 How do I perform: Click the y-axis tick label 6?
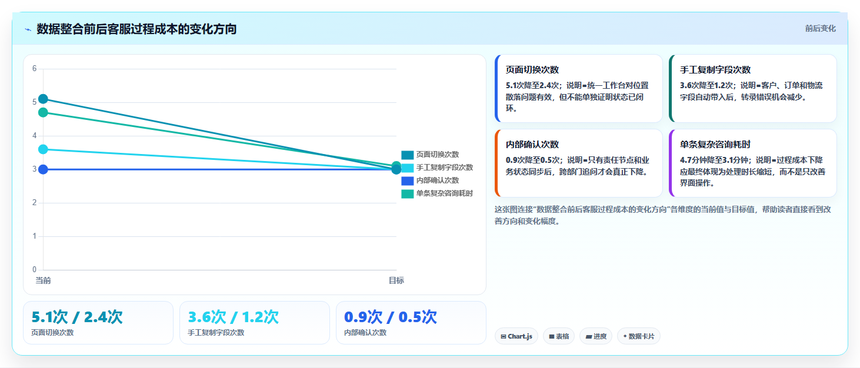point(34,69)
